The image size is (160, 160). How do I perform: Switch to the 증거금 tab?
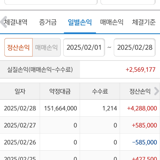(48, 22)
